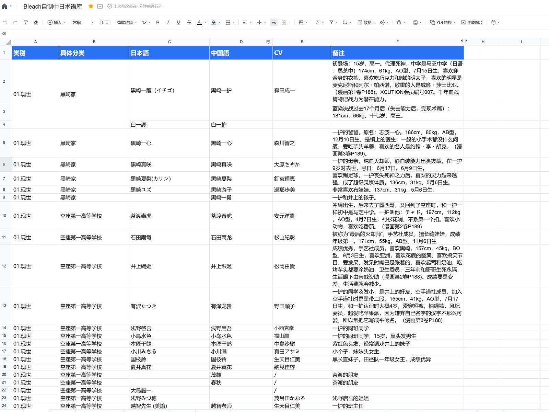Click the select-all corner of the grid

(x=6, y=42)
